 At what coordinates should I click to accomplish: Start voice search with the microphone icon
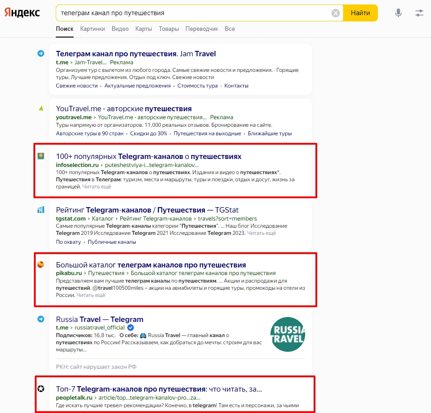tap(398, 13)
